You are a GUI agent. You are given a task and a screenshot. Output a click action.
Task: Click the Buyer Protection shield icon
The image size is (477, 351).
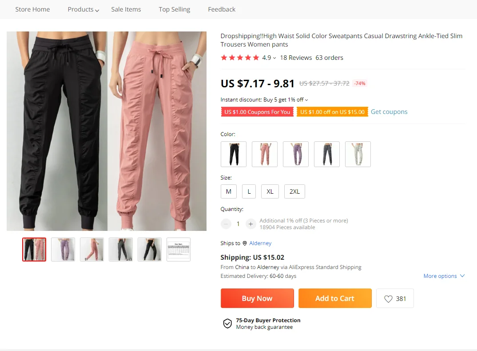point(227,324)
